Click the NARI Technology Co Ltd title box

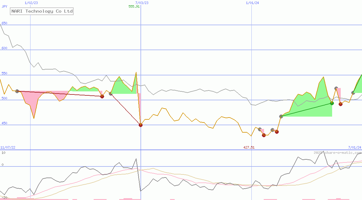pyautogui.click(x=42, y=11)
